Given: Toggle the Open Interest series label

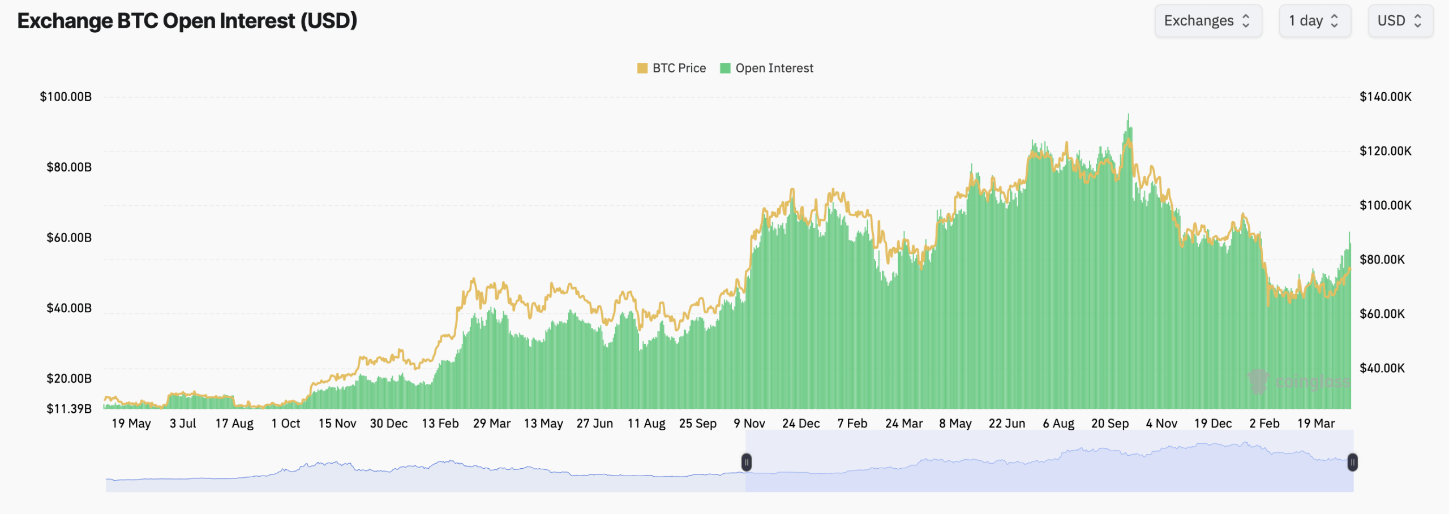Looking at the screenshot, I should pyautogui.click(x=774, y=68).
